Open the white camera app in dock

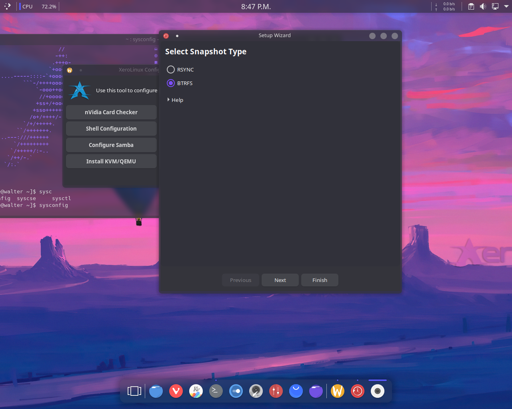click(378, 391)
